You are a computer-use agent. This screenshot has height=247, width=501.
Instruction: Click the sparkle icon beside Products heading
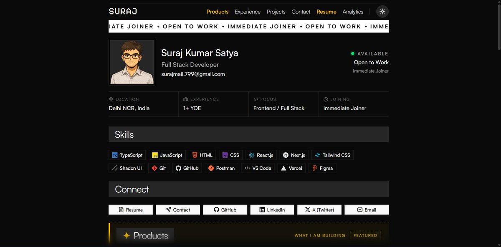tap(127, 236)
